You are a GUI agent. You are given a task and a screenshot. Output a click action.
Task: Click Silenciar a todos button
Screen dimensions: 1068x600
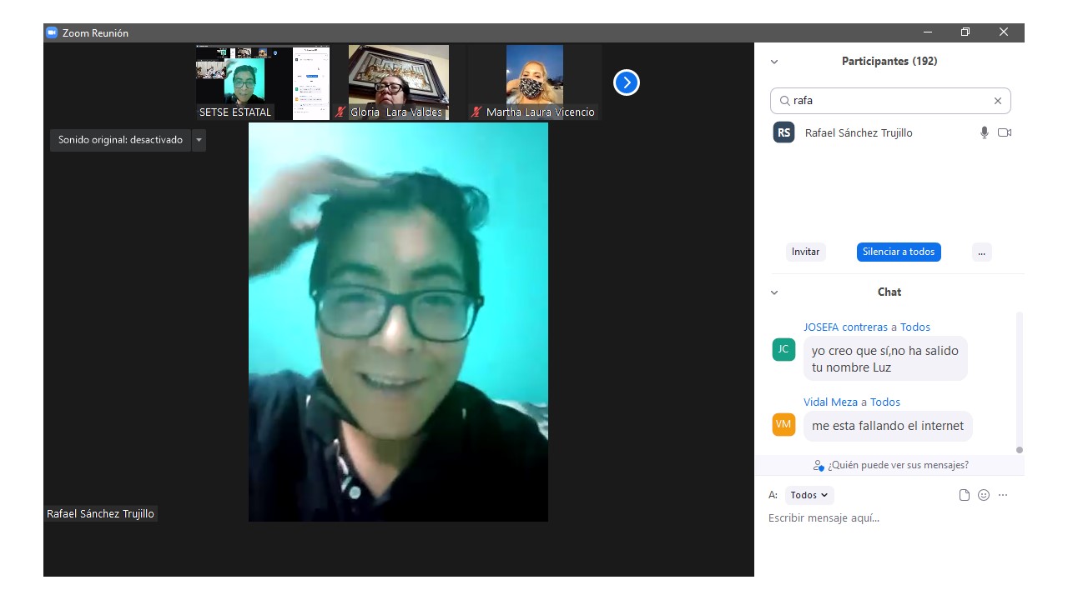pyautogui.click(x=899, y=252)
